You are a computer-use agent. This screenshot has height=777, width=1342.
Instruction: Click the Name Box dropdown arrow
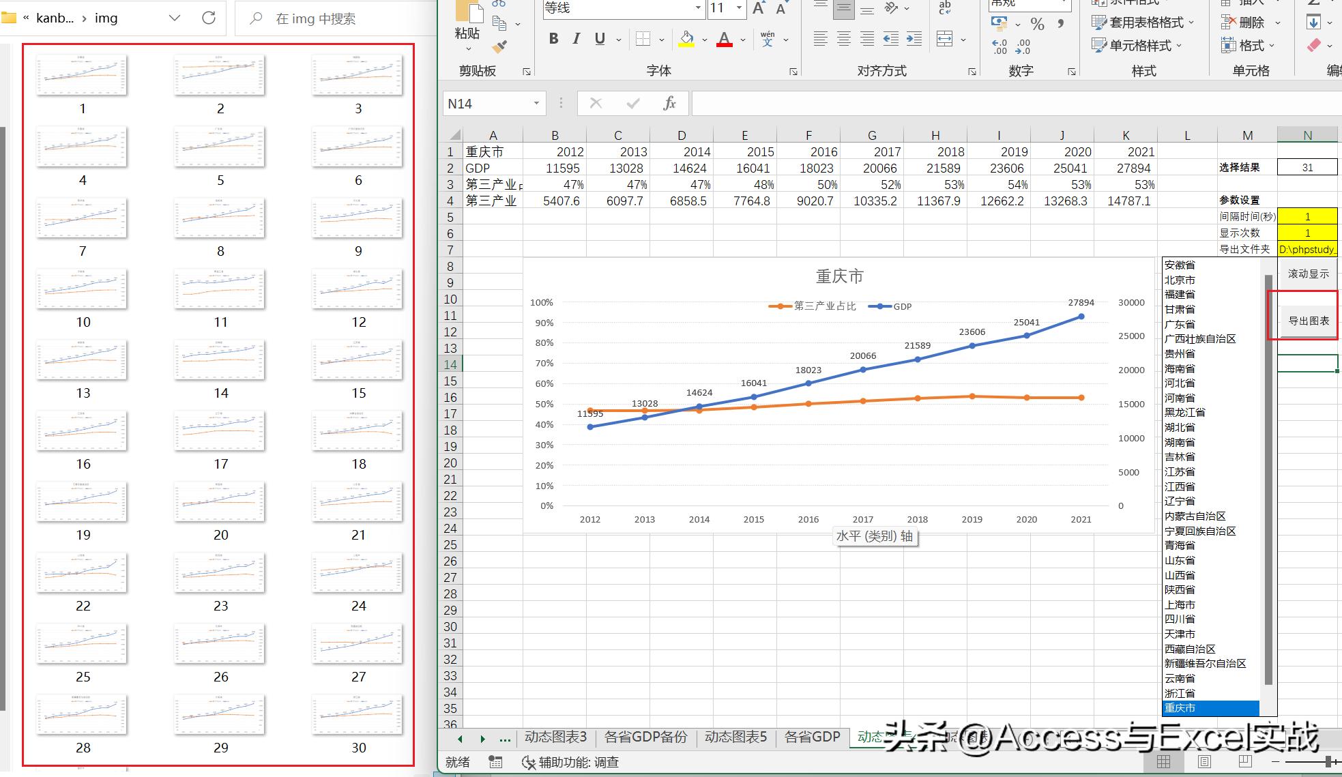click(x=535, y=103)
